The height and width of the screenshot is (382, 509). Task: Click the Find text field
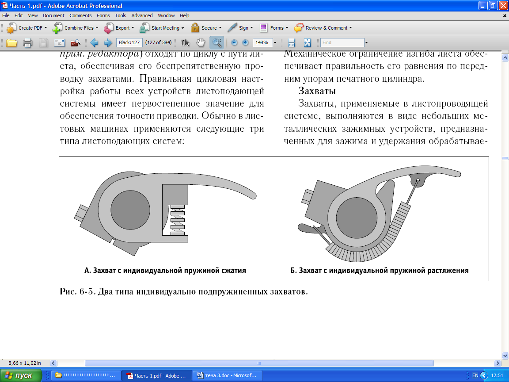pos(342,42)
